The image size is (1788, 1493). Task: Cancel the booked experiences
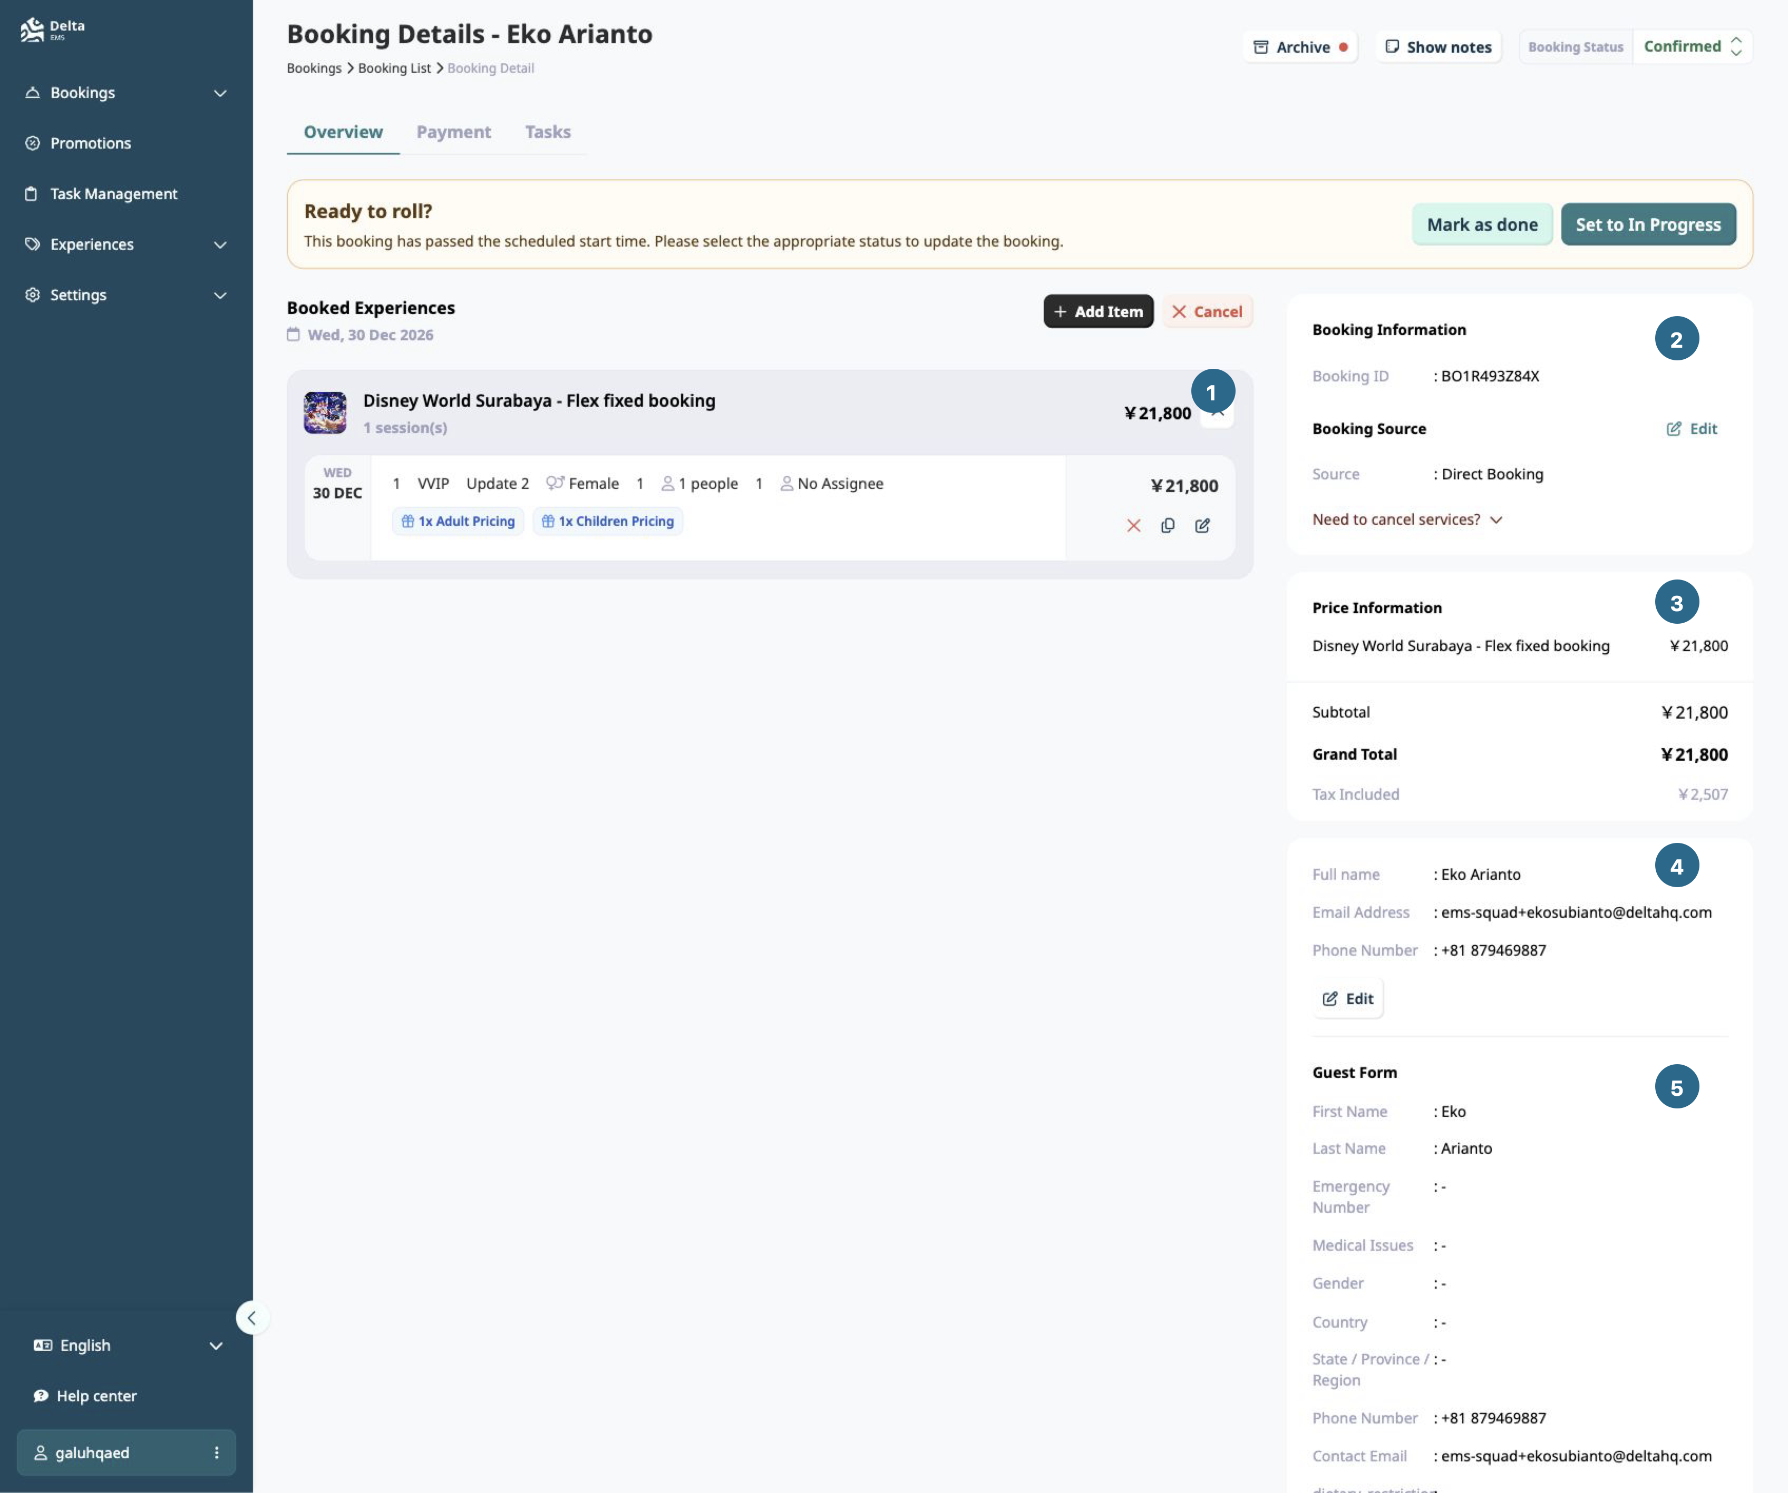(1207, 311)
